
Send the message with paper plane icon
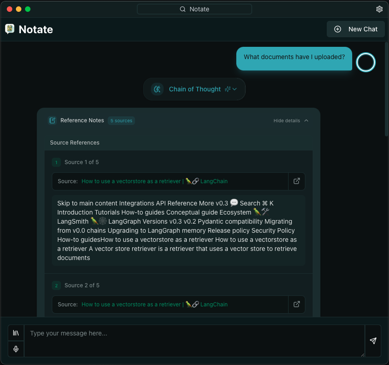[x=373, y=341]
